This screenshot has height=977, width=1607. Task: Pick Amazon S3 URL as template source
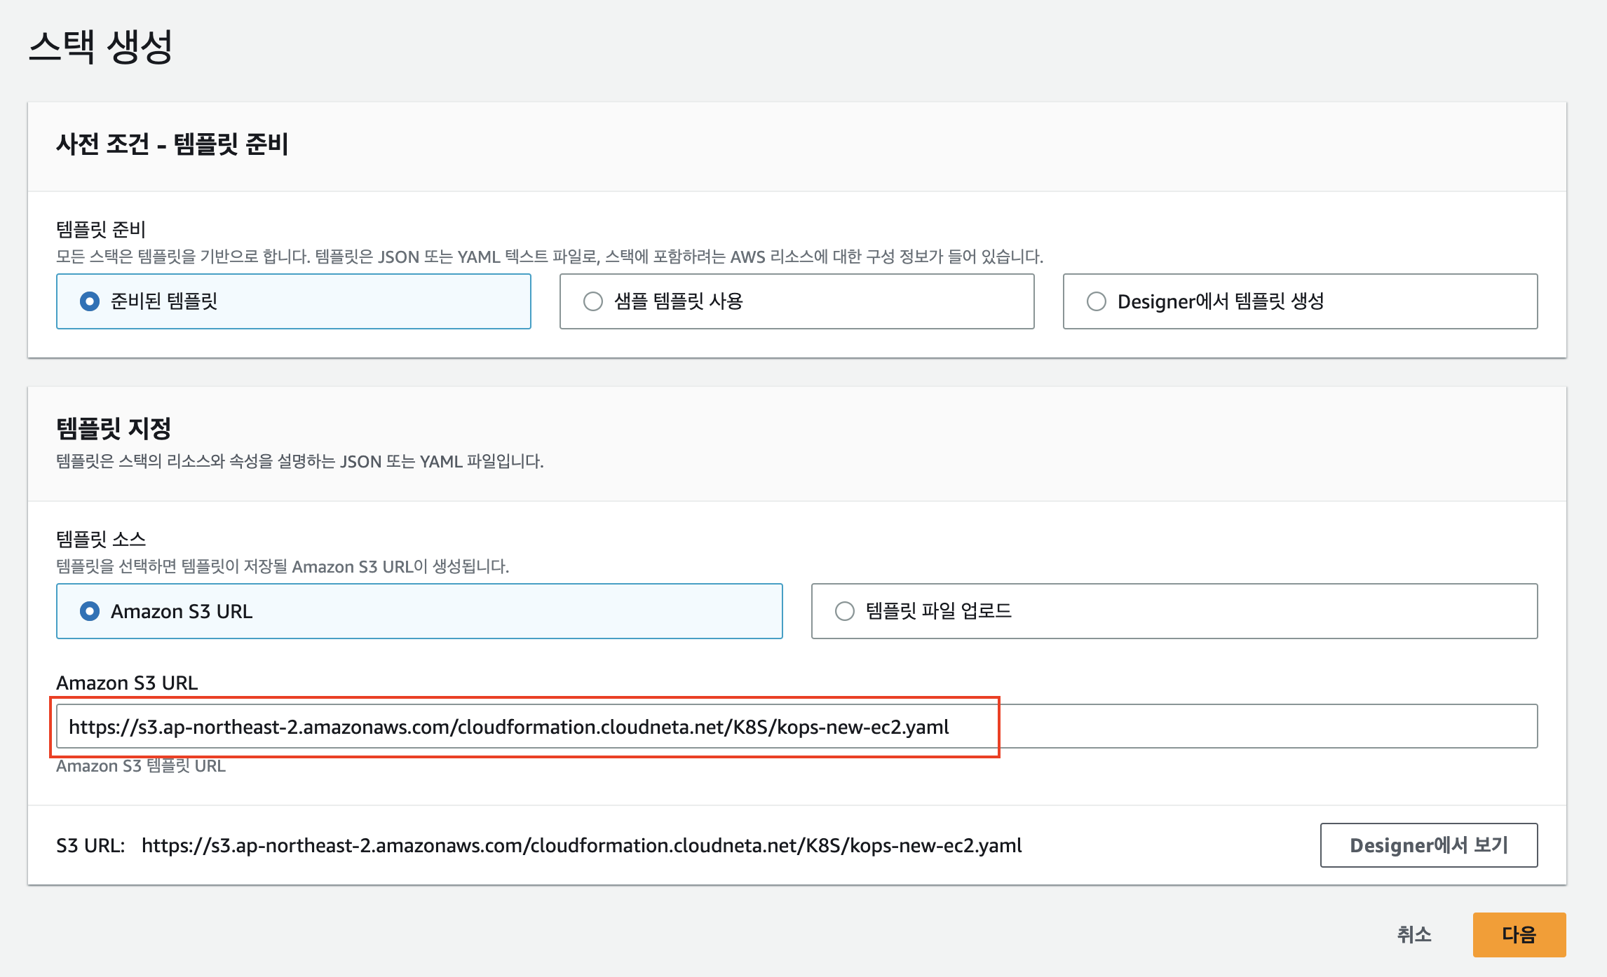coord(90,611)
